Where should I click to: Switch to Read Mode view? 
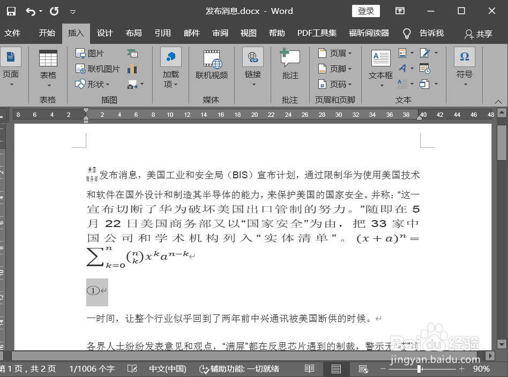tap(309, 368)
